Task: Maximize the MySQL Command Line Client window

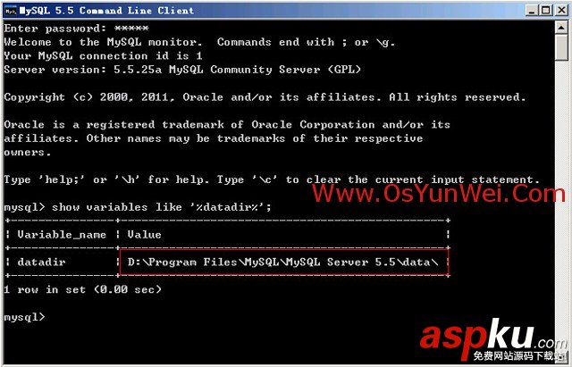Action: [x=546, y=10]
